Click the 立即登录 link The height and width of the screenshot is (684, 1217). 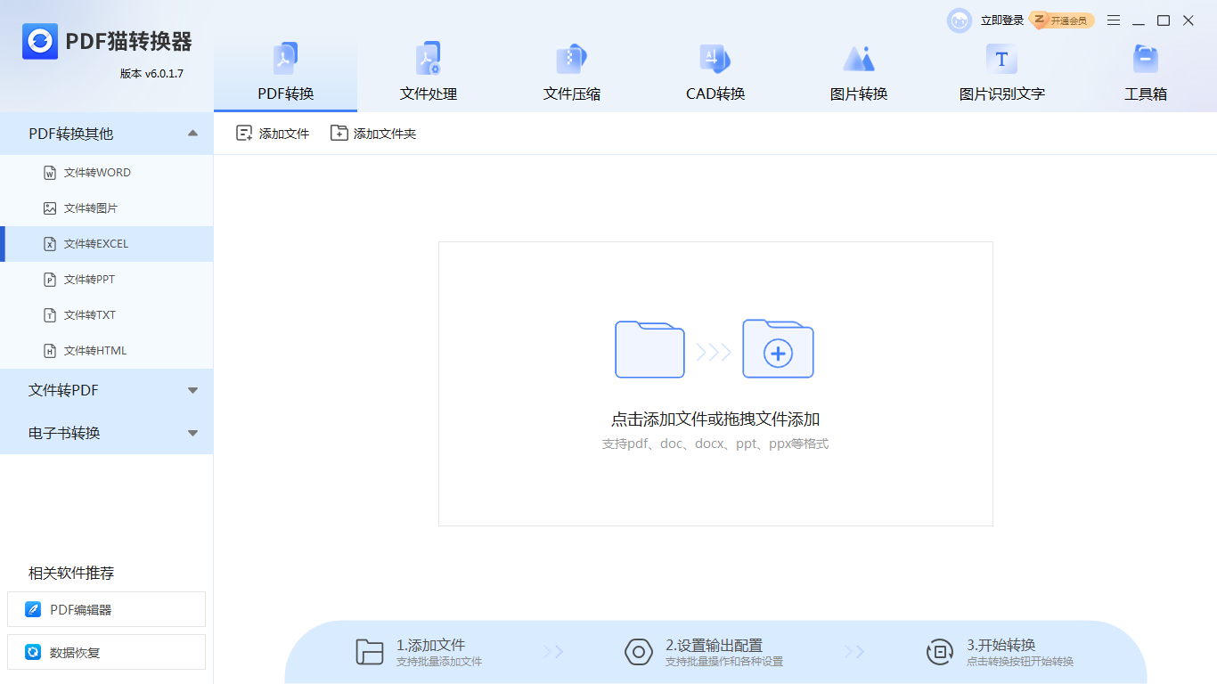(1002, 20)
